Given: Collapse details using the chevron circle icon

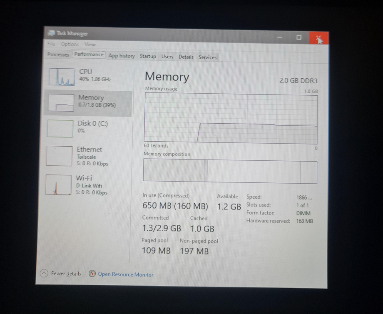Looking at the screenshot, I should point(43,274).
